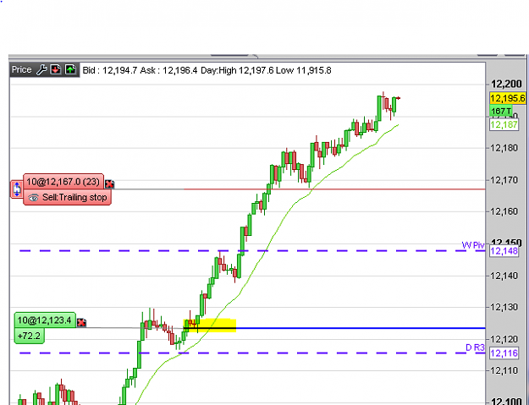Click the 12,130 price scale label

coord(504,307)
